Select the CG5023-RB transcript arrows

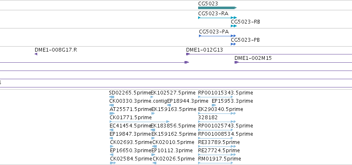[234, 26]
